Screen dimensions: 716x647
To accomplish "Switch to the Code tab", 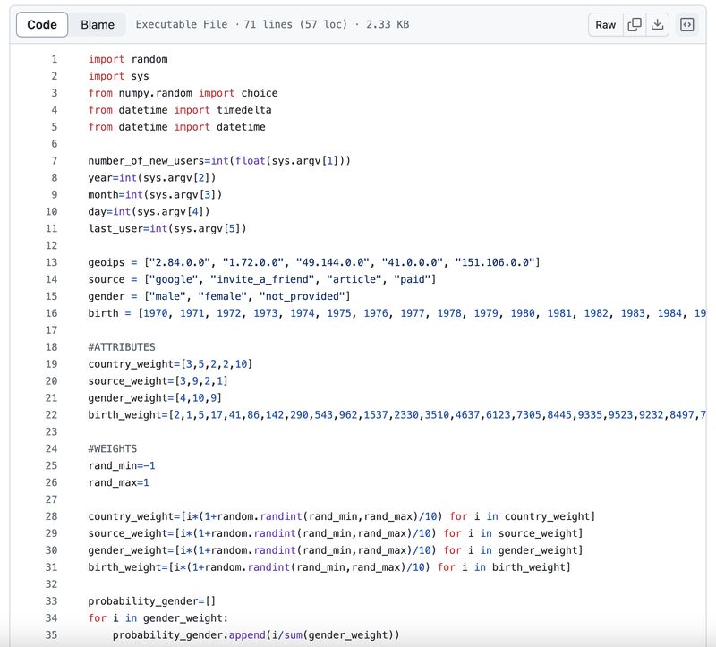I will click(x=42, y=25).
